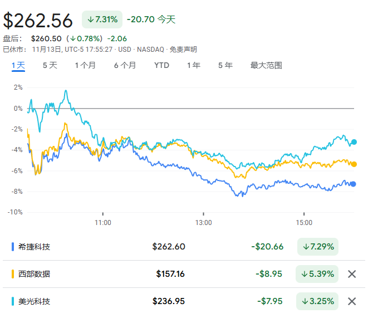Screen dimensions: 368x313
Task: Click the blue 希捷科技 line endpoint dot
Action: (354, 184)
